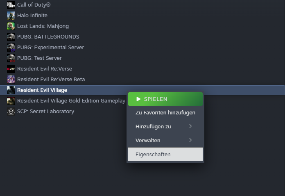
Task: Click the Call of Duty game icon
Action: click(x=11, y=5)
